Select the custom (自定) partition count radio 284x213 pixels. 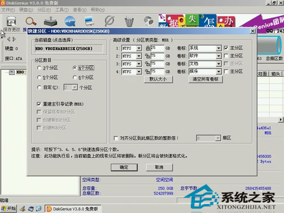pos(39,87)
